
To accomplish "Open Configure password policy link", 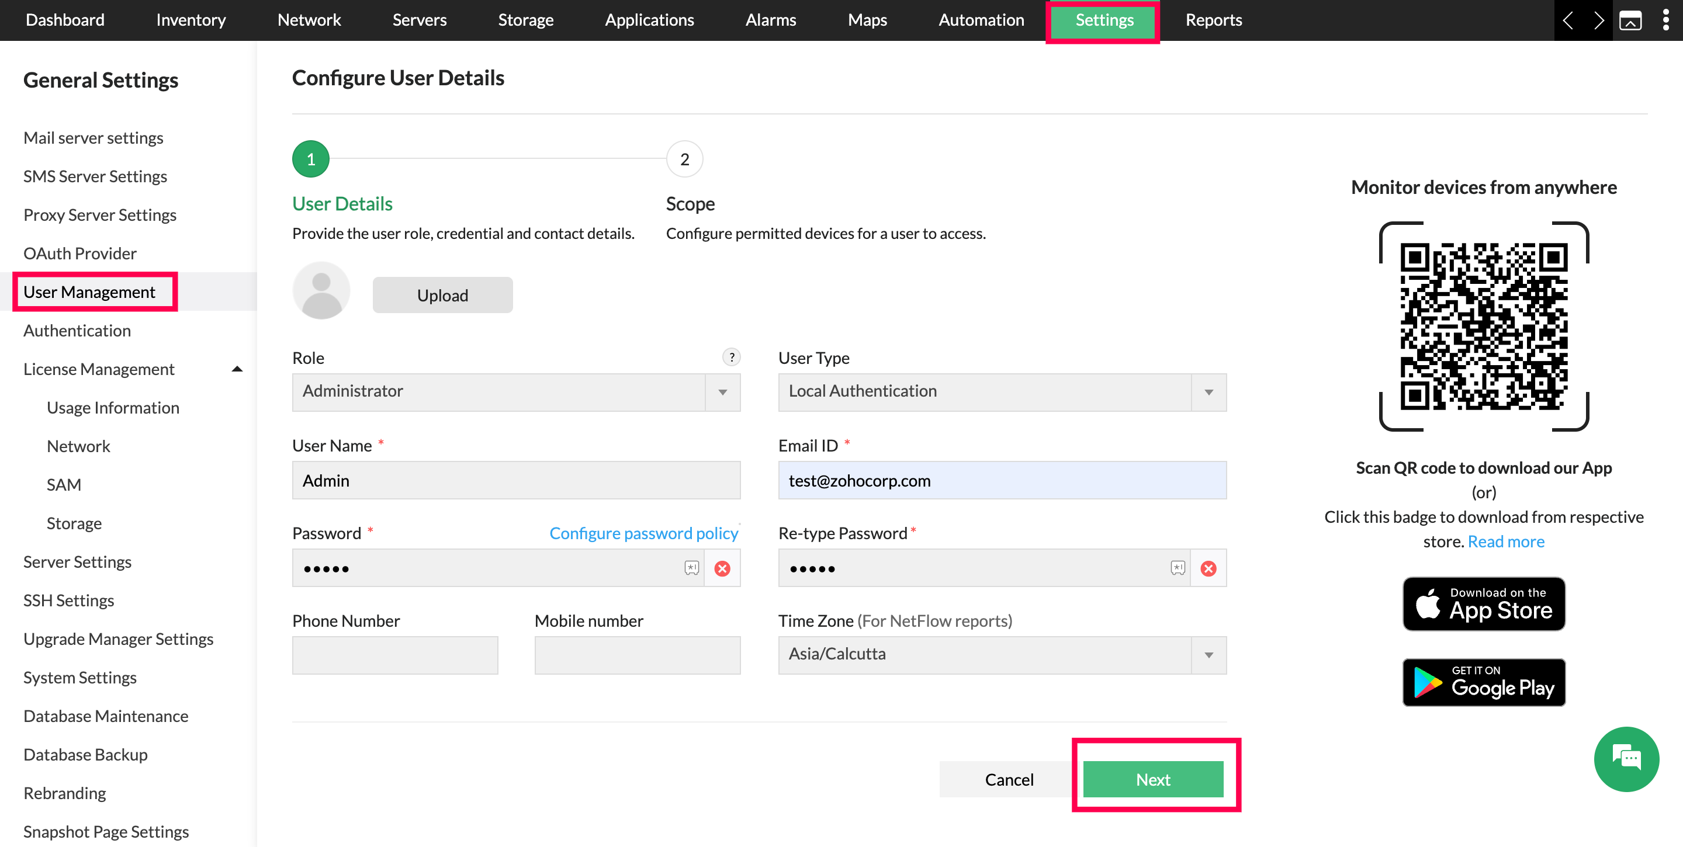I will (643, 533).
